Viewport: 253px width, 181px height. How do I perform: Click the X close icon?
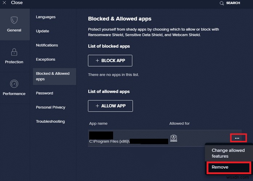(x=4, y=3)
